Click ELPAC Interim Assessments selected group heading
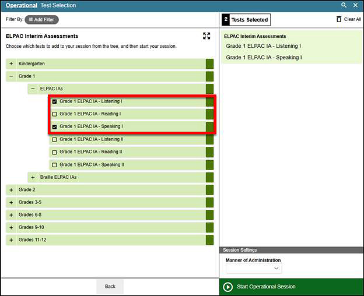364x296 pixels. (x=255, y=36)
